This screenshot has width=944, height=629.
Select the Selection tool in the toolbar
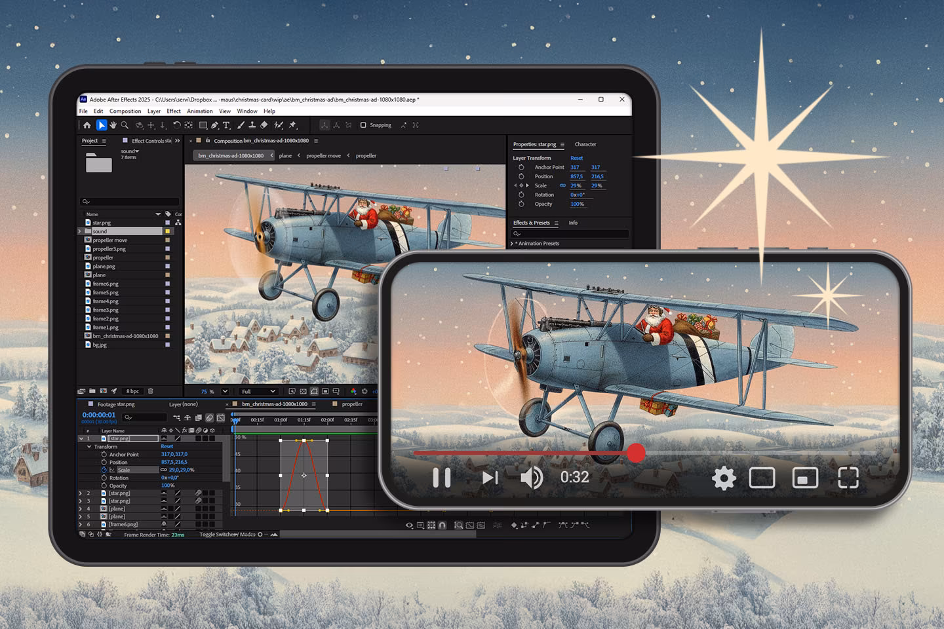[102, 125]
